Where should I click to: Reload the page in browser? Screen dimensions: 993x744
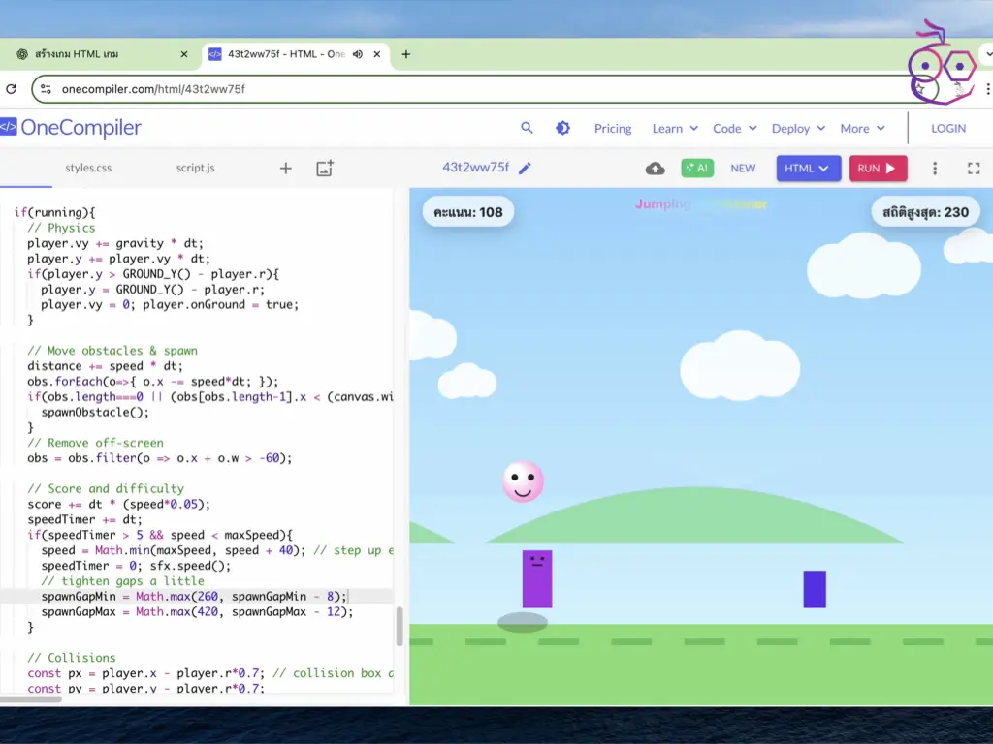tap(12, 89)
